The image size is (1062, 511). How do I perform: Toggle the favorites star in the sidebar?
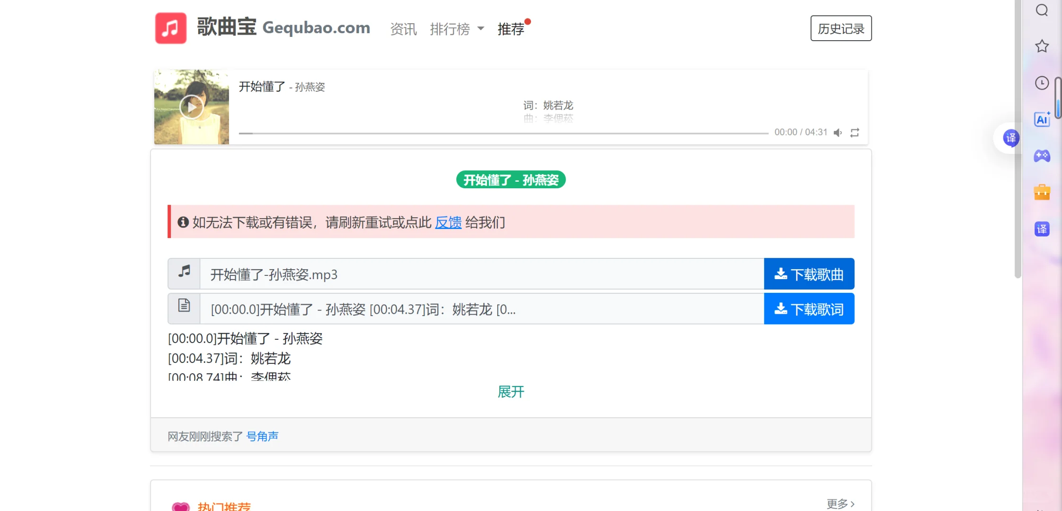click(1041, 46)
